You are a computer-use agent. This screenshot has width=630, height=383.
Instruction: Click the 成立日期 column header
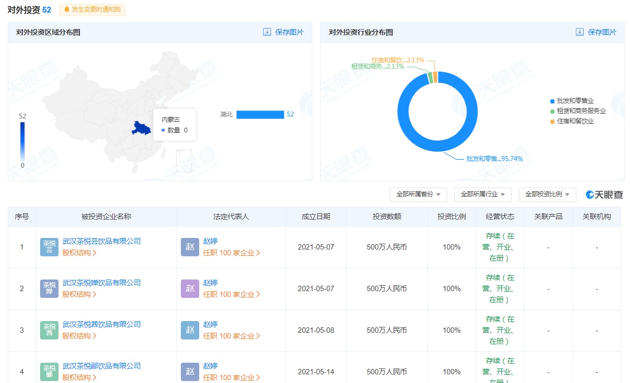tap(316, 217)
